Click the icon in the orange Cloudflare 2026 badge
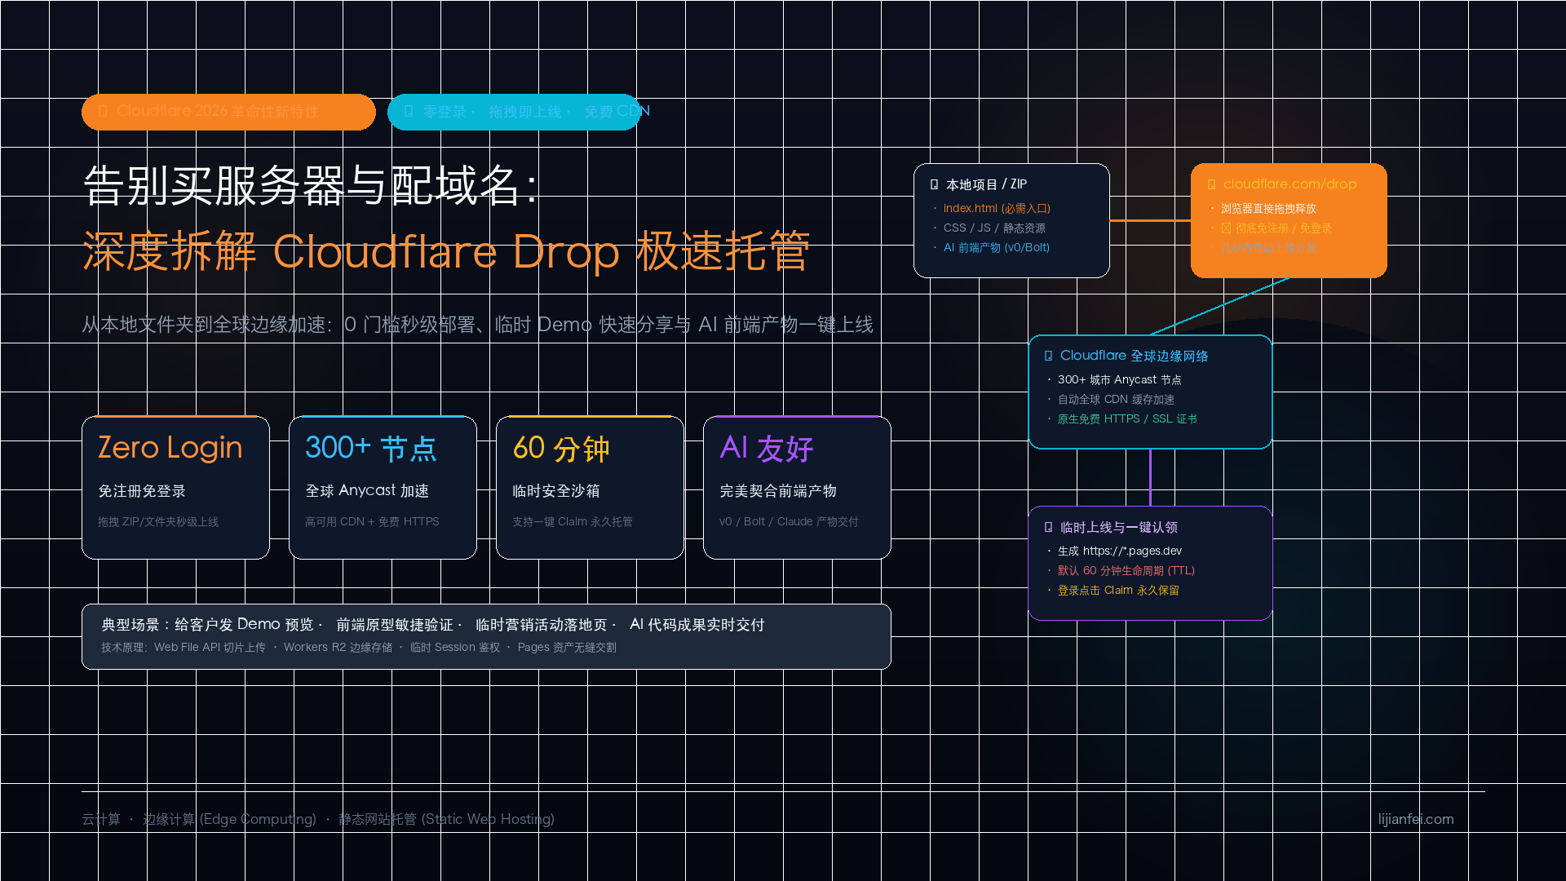 (x=103, y=112)
